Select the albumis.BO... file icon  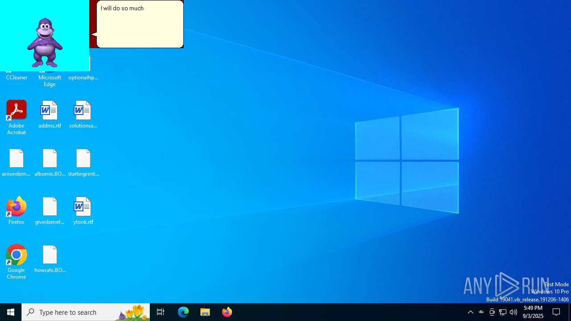[x=50, y=163]
